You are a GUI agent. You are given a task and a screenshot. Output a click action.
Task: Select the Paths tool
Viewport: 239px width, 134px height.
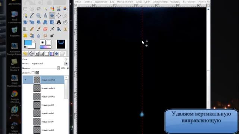[25, 15]
